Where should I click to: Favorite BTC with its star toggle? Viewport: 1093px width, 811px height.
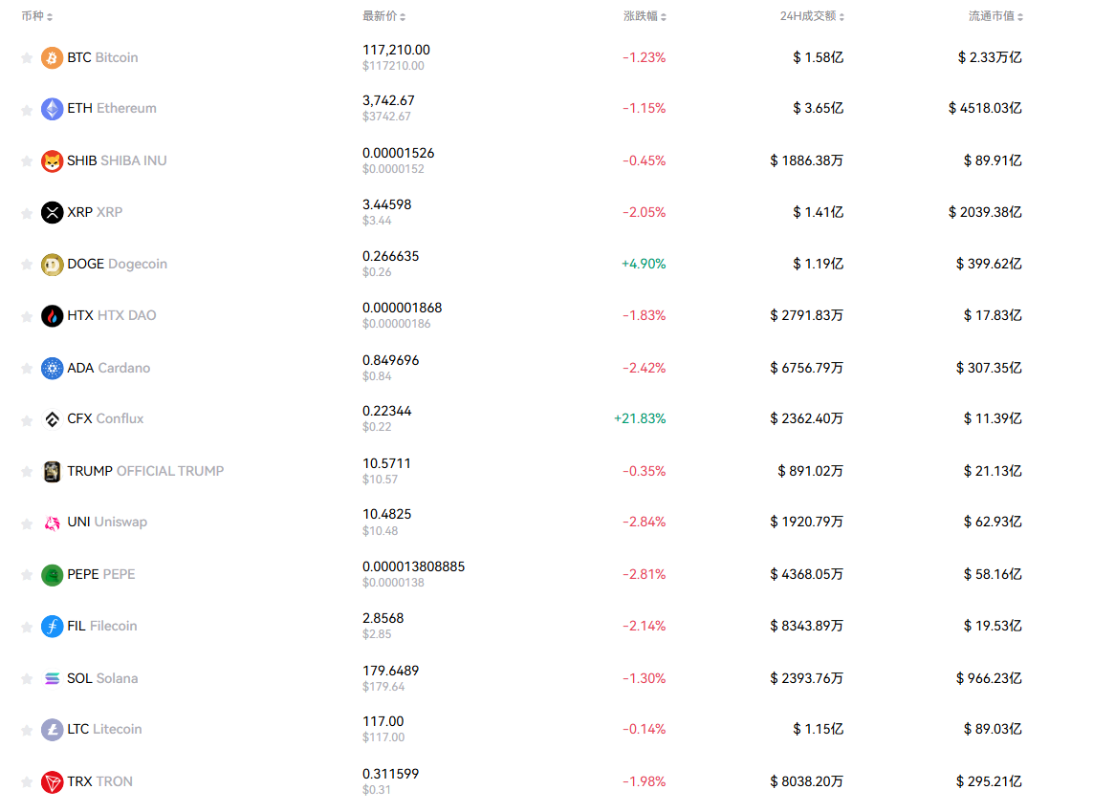27,58
